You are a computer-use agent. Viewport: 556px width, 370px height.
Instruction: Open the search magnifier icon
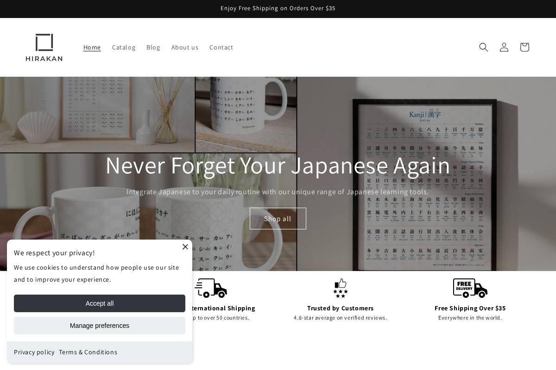[483, 47]
